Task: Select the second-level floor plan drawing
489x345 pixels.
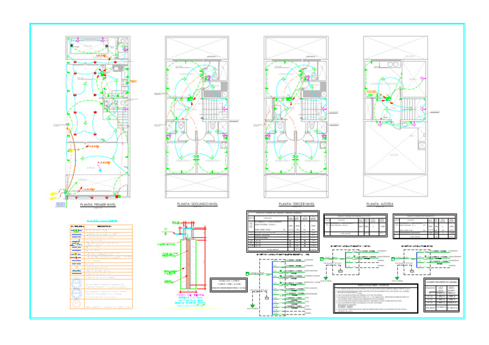Action: click(x=197, y=117)
